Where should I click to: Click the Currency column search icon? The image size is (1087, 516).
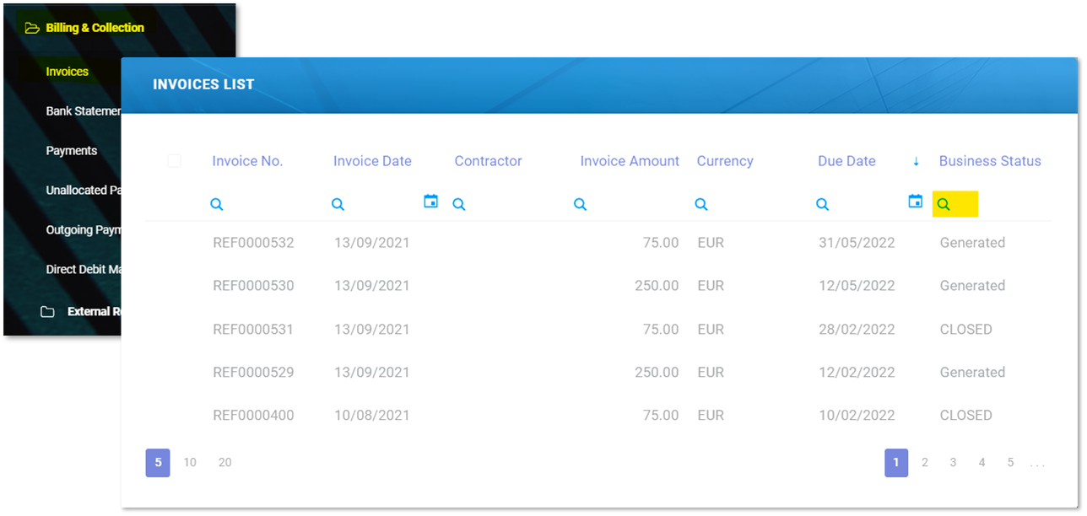(x=701, y=204)
